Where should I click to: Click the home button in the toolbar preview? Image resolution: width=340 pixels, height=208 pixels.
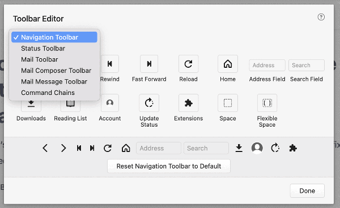[126, 148]
